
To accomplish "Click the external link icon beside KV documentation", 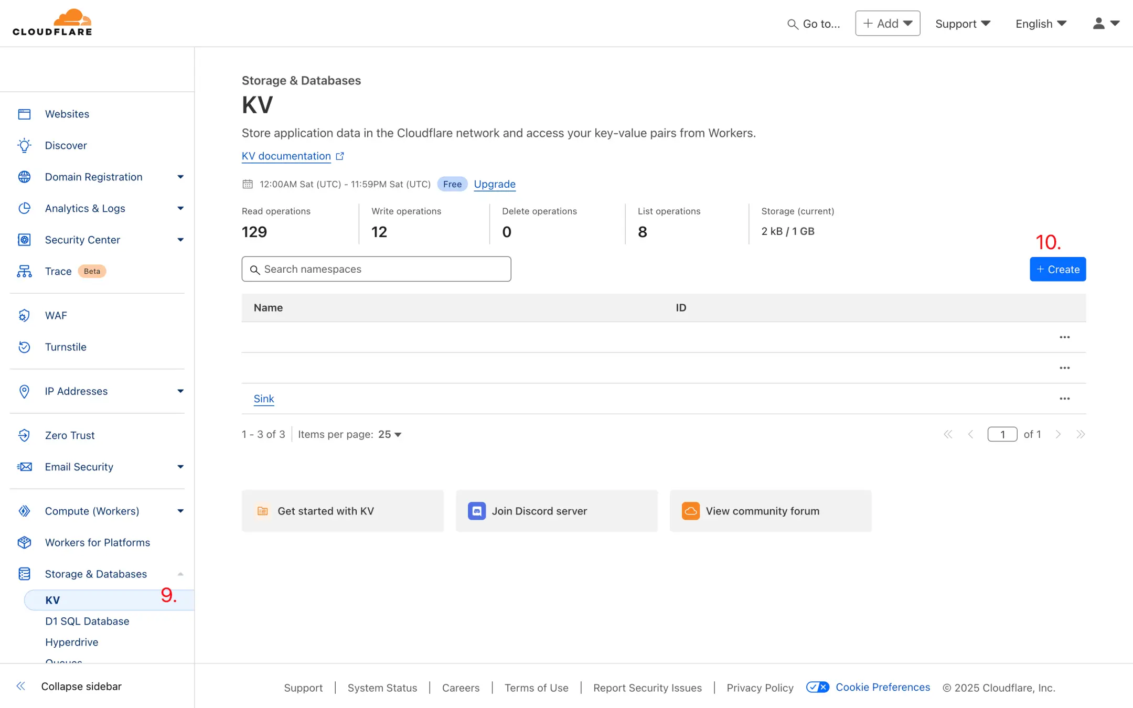I will tap(340, 156).
